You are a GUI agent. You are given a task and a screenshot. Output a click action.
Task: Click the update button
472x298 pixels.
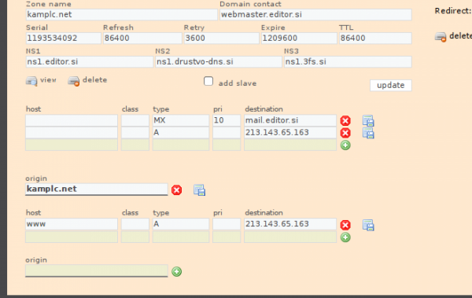[x=391, y=85]
